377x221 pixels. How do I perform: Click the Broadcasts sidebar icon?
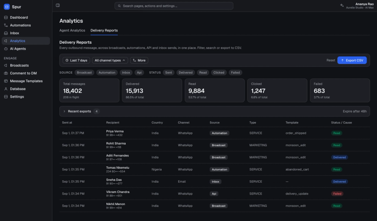(6, 65)
